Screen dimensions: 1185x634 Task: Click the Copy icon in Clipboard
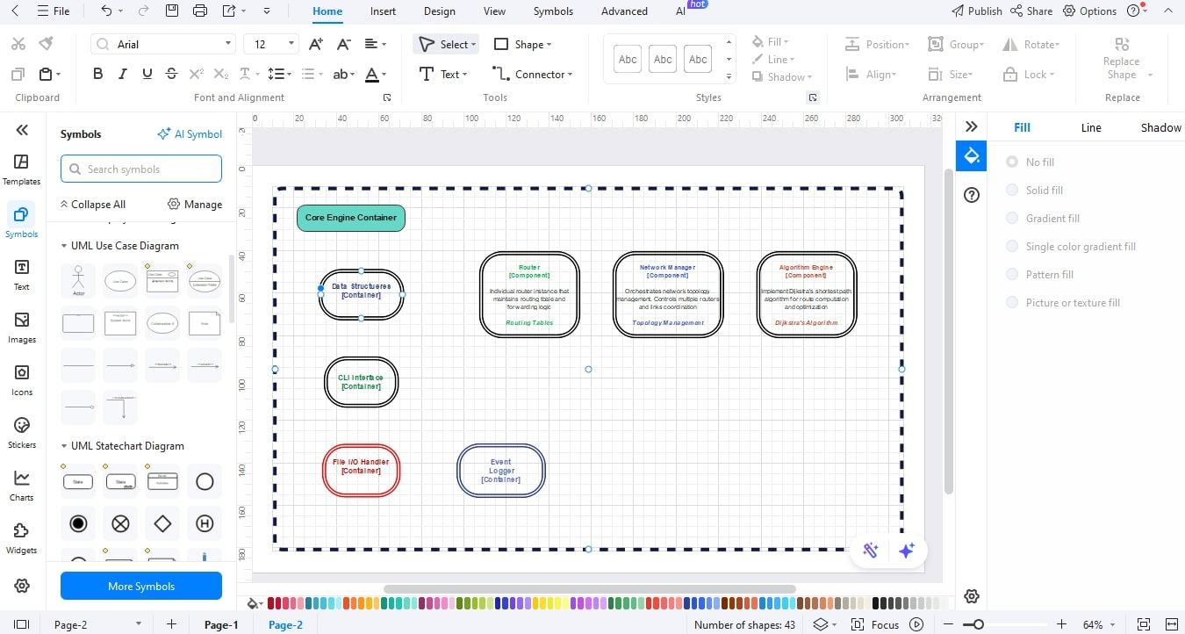[18, 75]
